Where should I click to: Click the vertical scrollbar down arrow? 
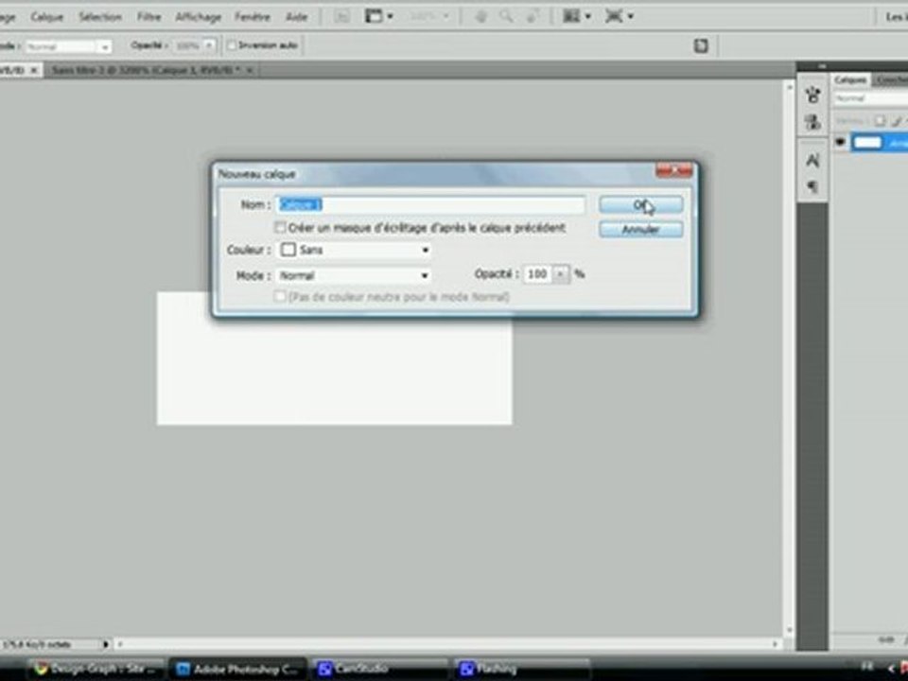tap(788, 630)
